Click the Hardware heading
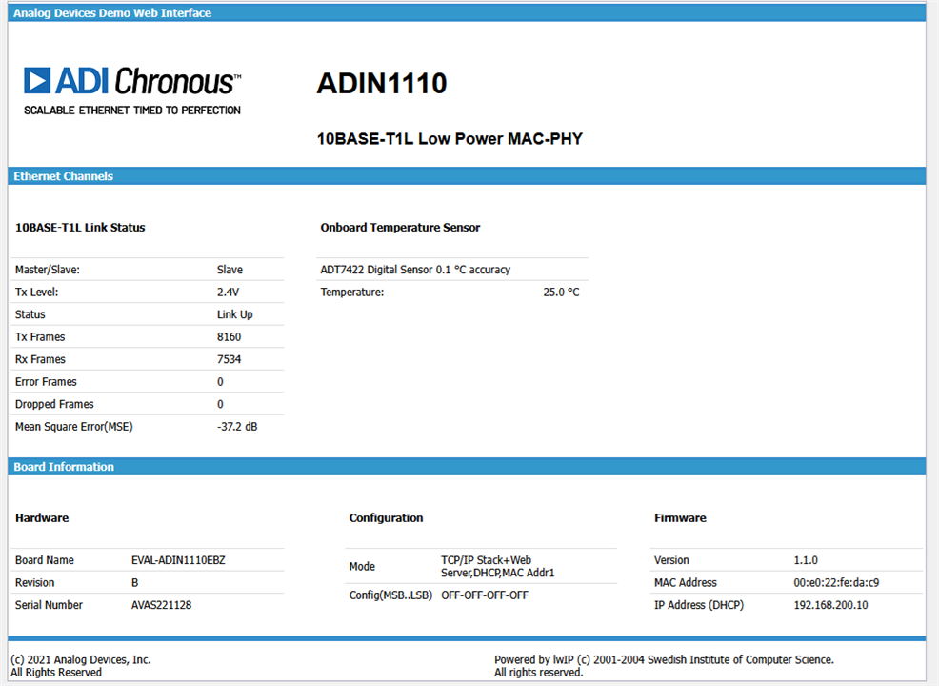Image resolution: width=939 pixels, height=686 pixels. pyautogui.click(x=42, y=518)
